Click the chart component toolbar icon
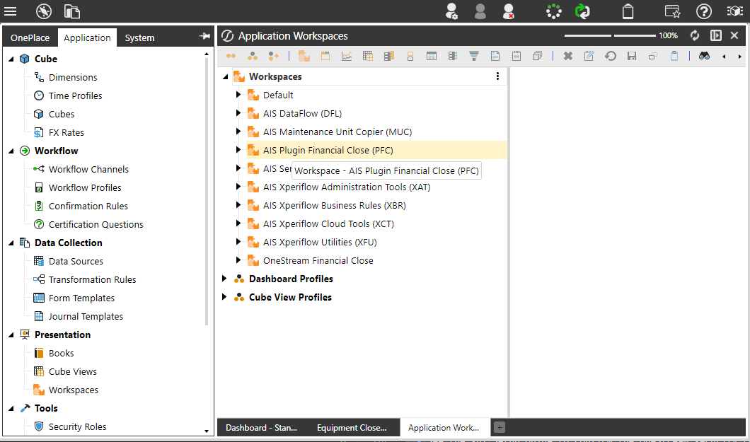The height and width of the screenshot is (442, 750). tap(346, 57)
